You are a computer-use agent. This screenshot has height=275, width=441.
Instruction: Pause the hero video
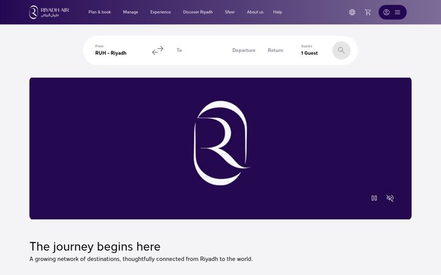coord(374,198)
